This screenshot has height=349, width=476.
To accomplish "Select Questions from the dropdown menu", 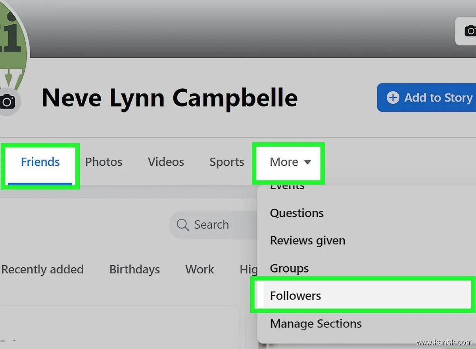I will coord(297,213).
